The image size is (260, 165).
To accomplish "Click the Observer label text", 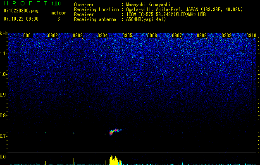I will pos(84,5).
